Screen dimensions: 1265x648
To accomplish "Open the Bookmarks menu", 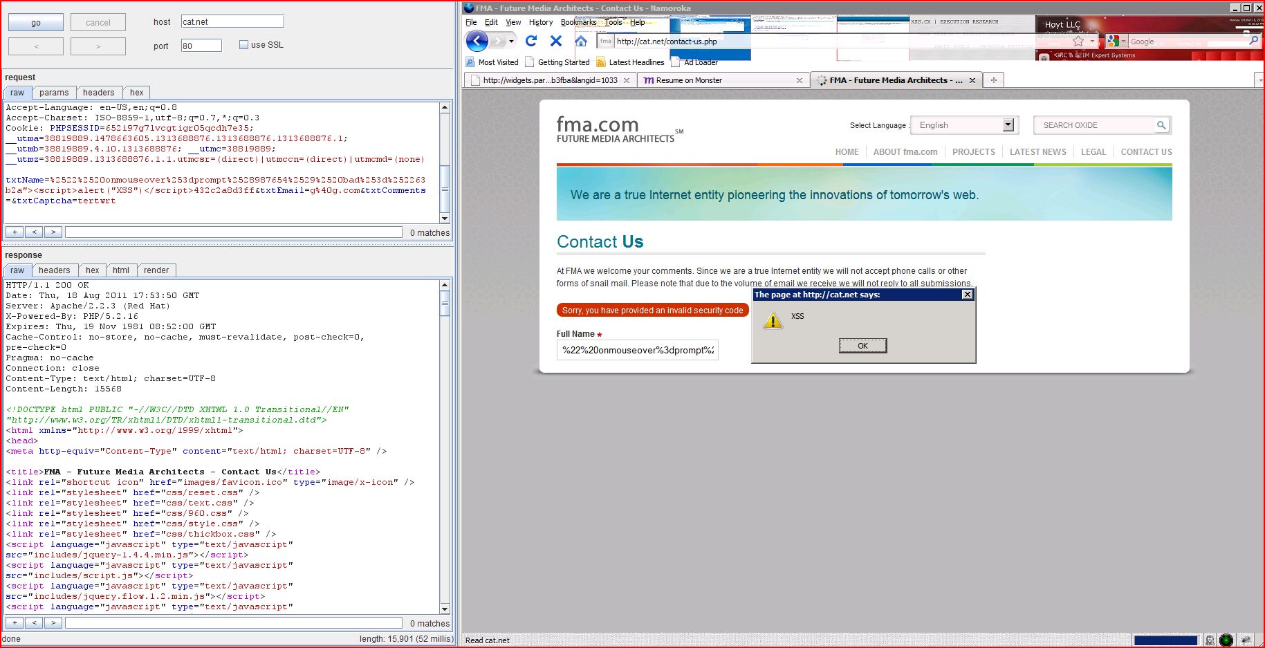I will tap(578, 22).
